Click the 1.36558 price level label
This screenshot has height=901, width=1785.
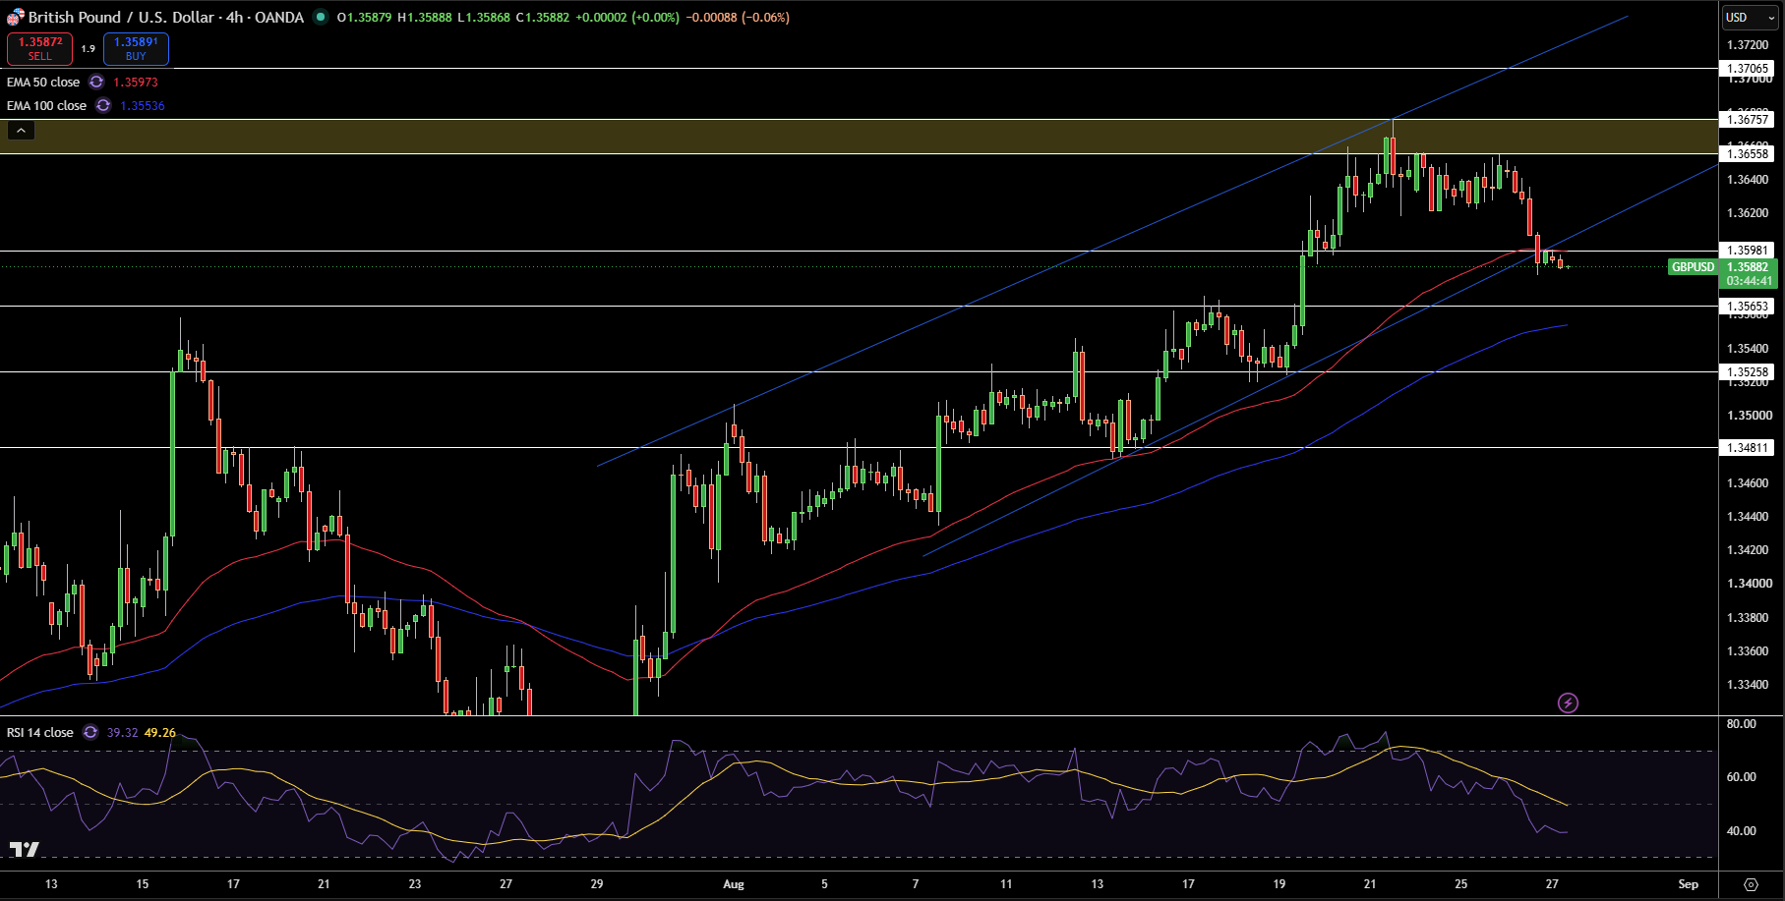point(1749,153)
